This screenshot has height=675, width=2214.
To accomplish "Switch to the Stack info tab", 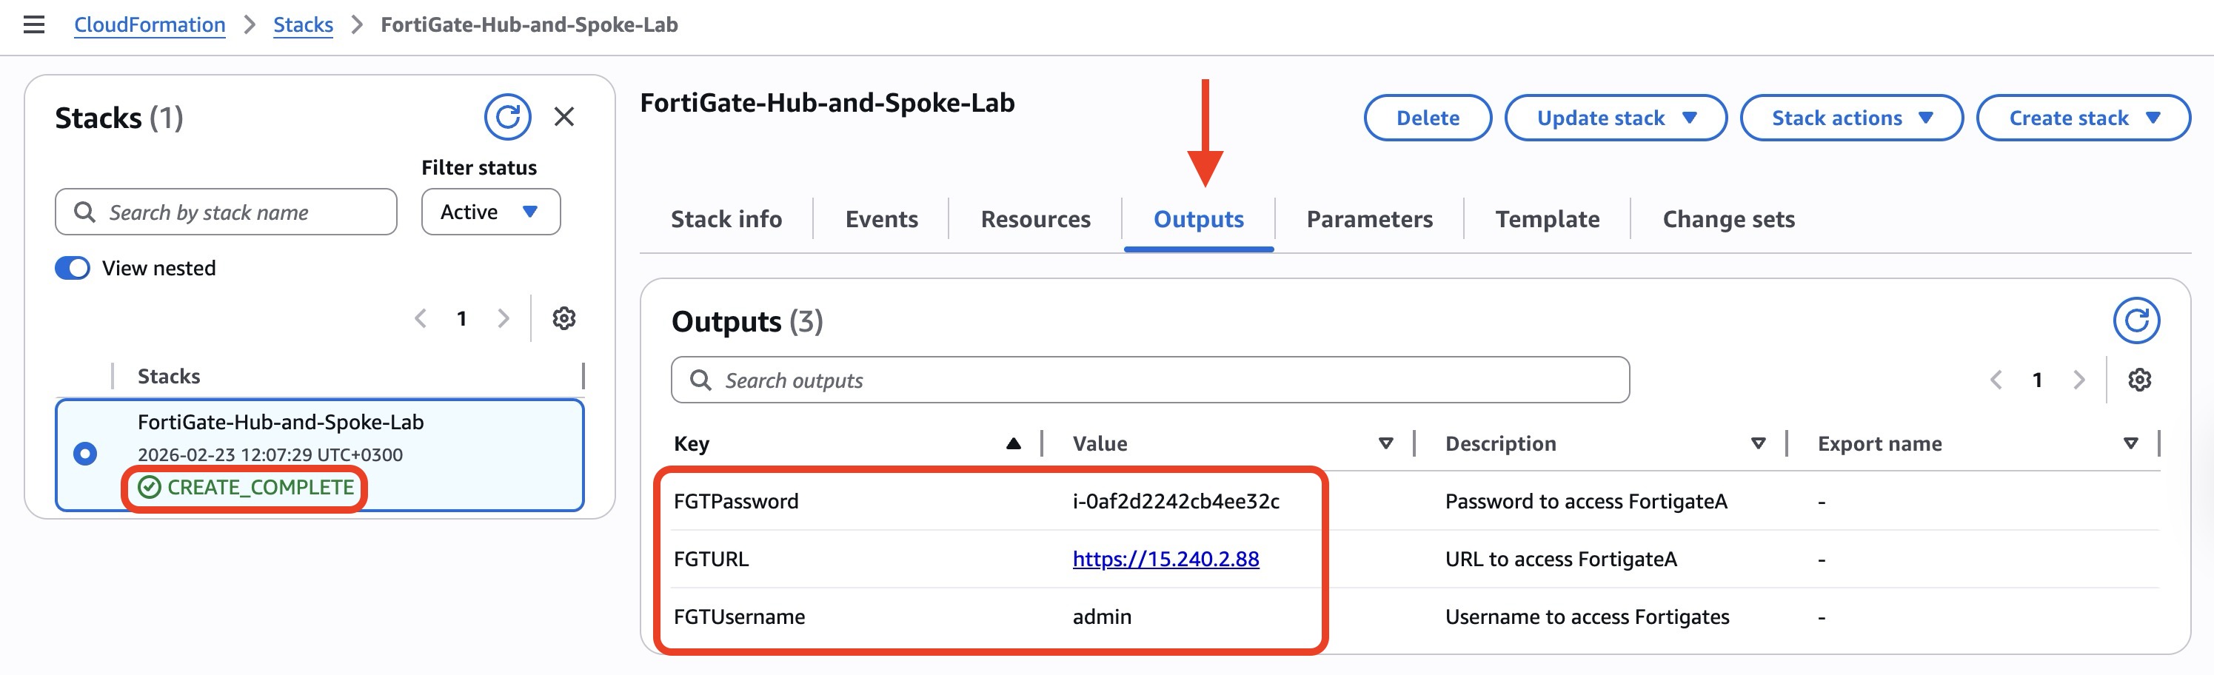I will pyautogui.click(x=726, y=219).
